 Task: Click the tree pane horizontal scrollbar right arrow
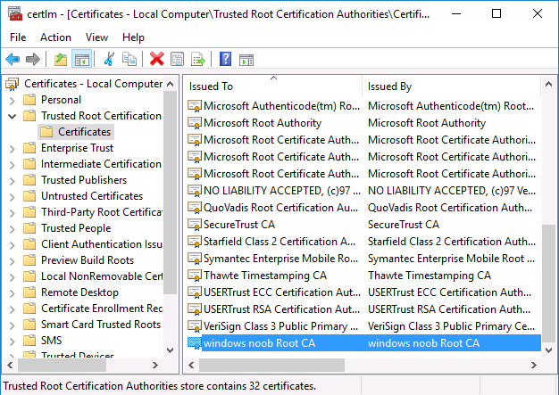155,365
